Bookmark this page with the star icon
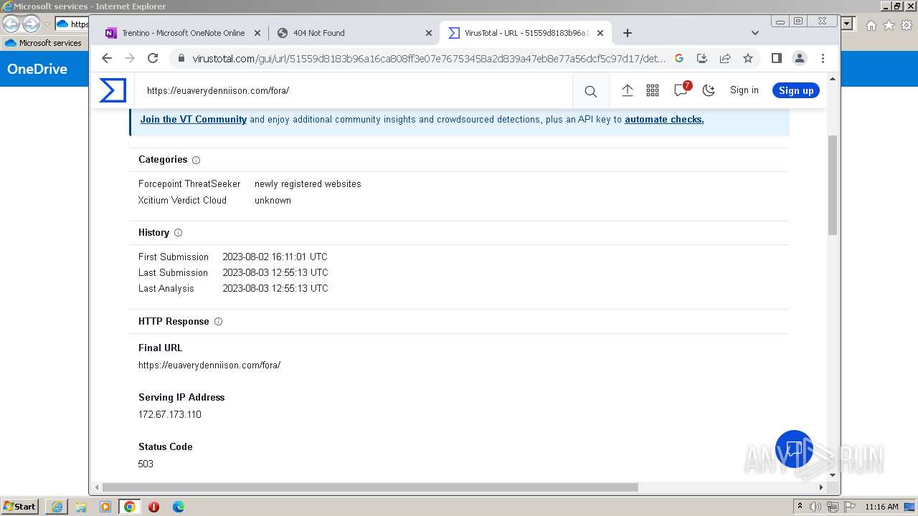Screen dimensions: 918x516 point(748,58)
